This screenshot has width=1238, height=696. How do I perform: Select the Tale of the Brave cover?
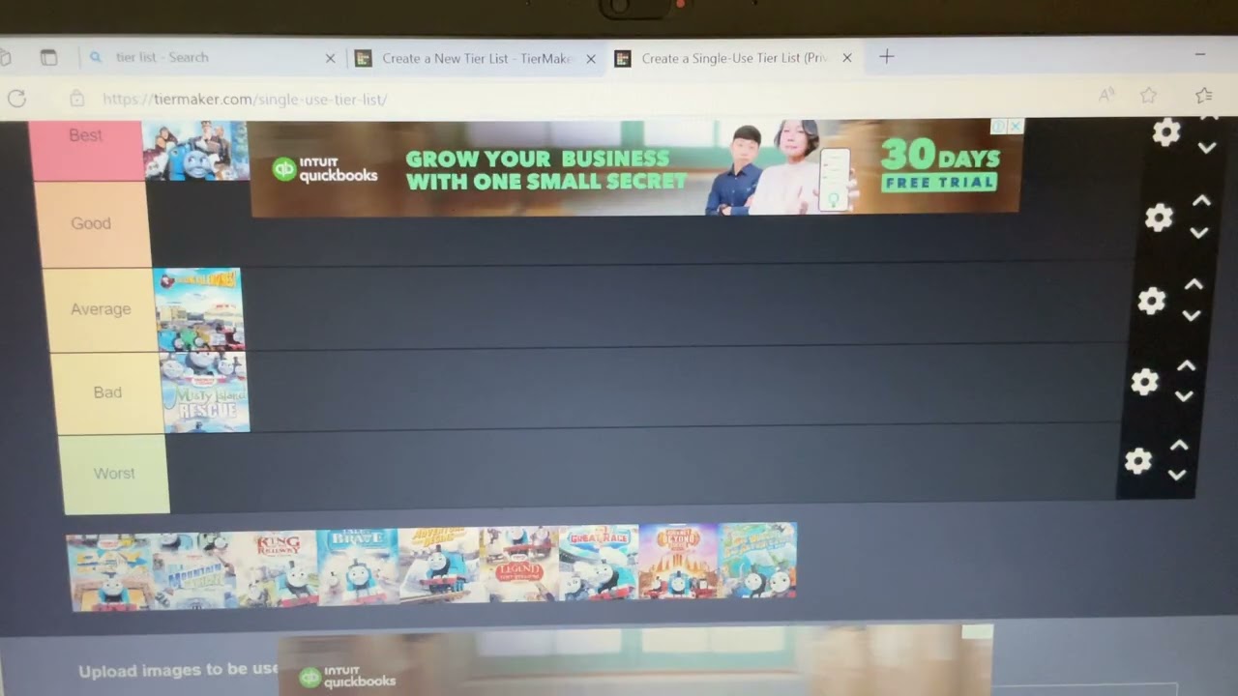357,566
